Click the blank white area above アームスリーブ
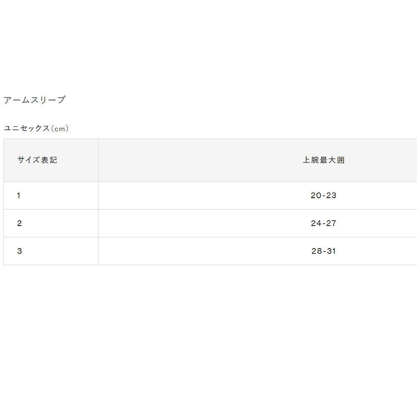The height and width of the screenshot is (417, 417). [208, 46]
